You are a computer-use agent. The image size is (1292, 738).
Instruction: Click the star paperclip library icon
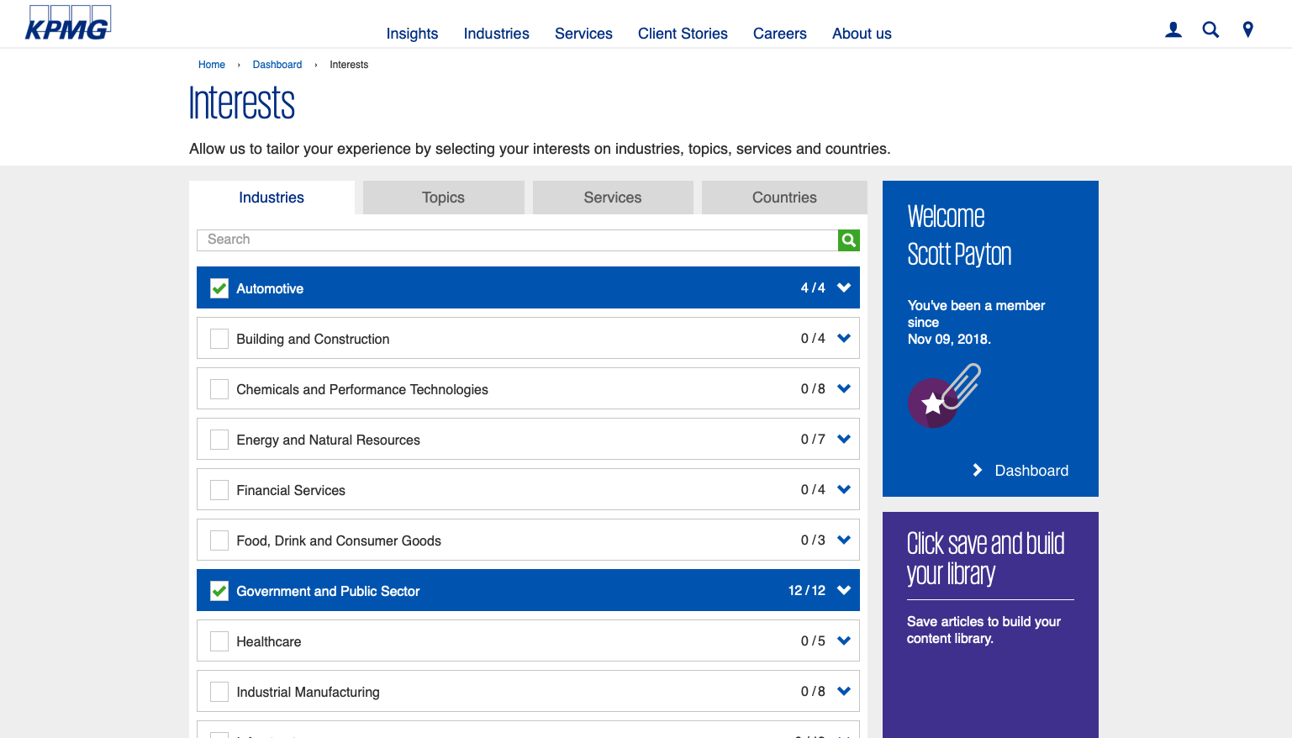[x=944, y=396]
